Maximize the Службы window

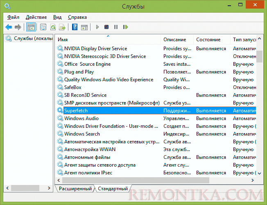tap(240, 5)
